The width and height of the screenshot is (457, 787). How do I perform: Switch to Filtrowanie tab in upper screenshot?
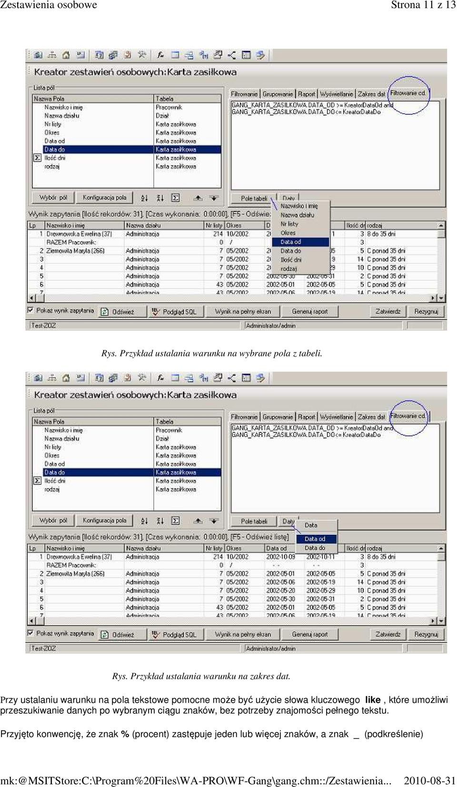(x=244, y=94)
